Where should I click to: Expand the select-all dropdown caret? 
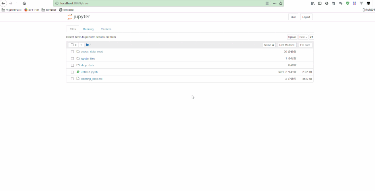[x=81, y=45]
